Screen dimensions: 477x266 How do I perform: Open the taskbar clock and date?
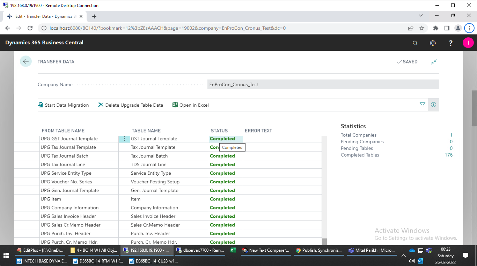pyautogui.click(x=445, y=256)
